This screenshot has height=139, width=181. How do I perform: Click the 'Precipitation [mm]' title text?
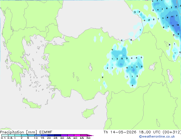coord(18,132)
